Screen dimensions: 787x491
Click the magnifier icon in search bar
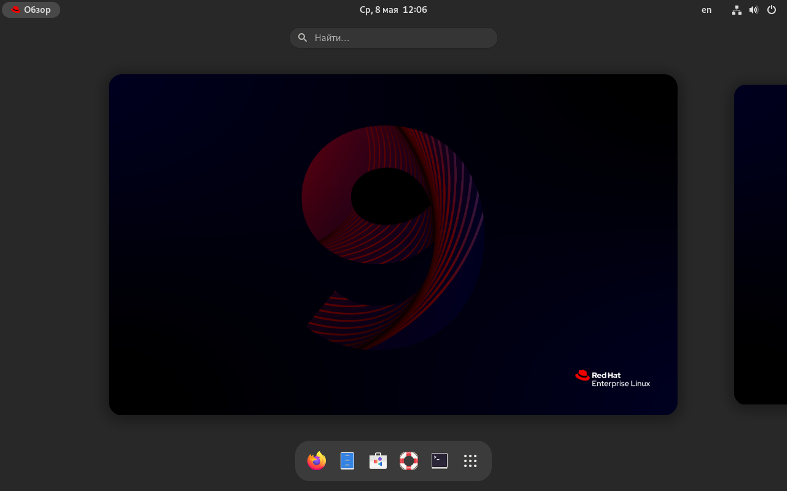[303, 37]
